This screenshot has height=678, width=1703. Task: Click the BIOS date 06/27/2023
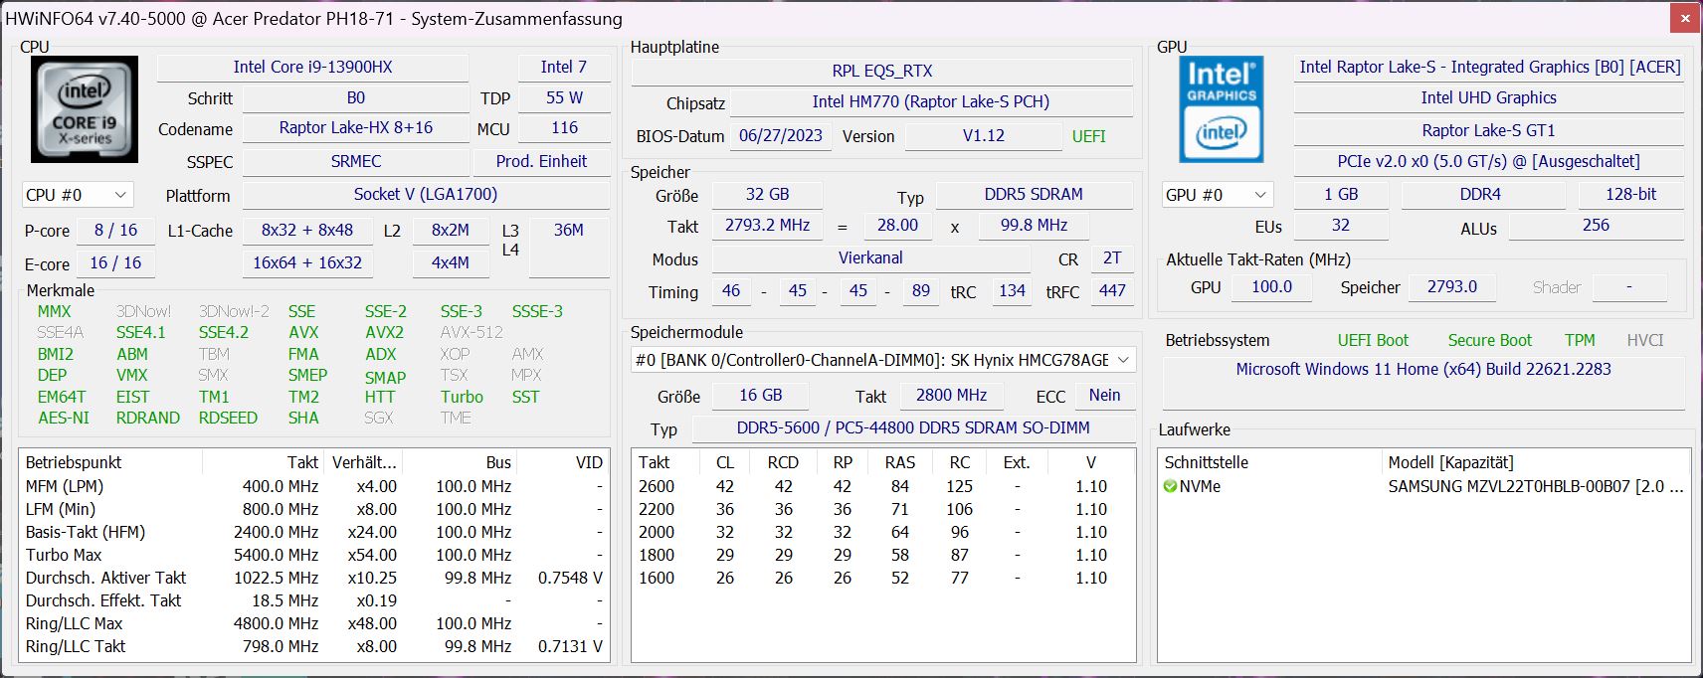(781, 136)
